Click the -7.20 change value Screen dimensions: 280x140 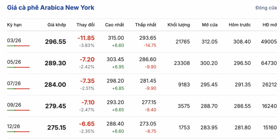pyautogui.click(x=87, y=59)
